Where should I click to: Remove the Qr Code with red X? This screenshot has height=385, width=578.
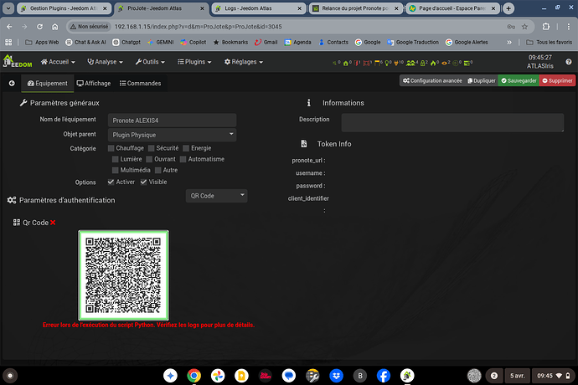53,223
